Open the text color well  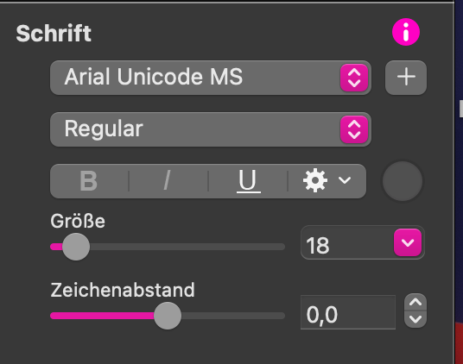tap(403, 181)
